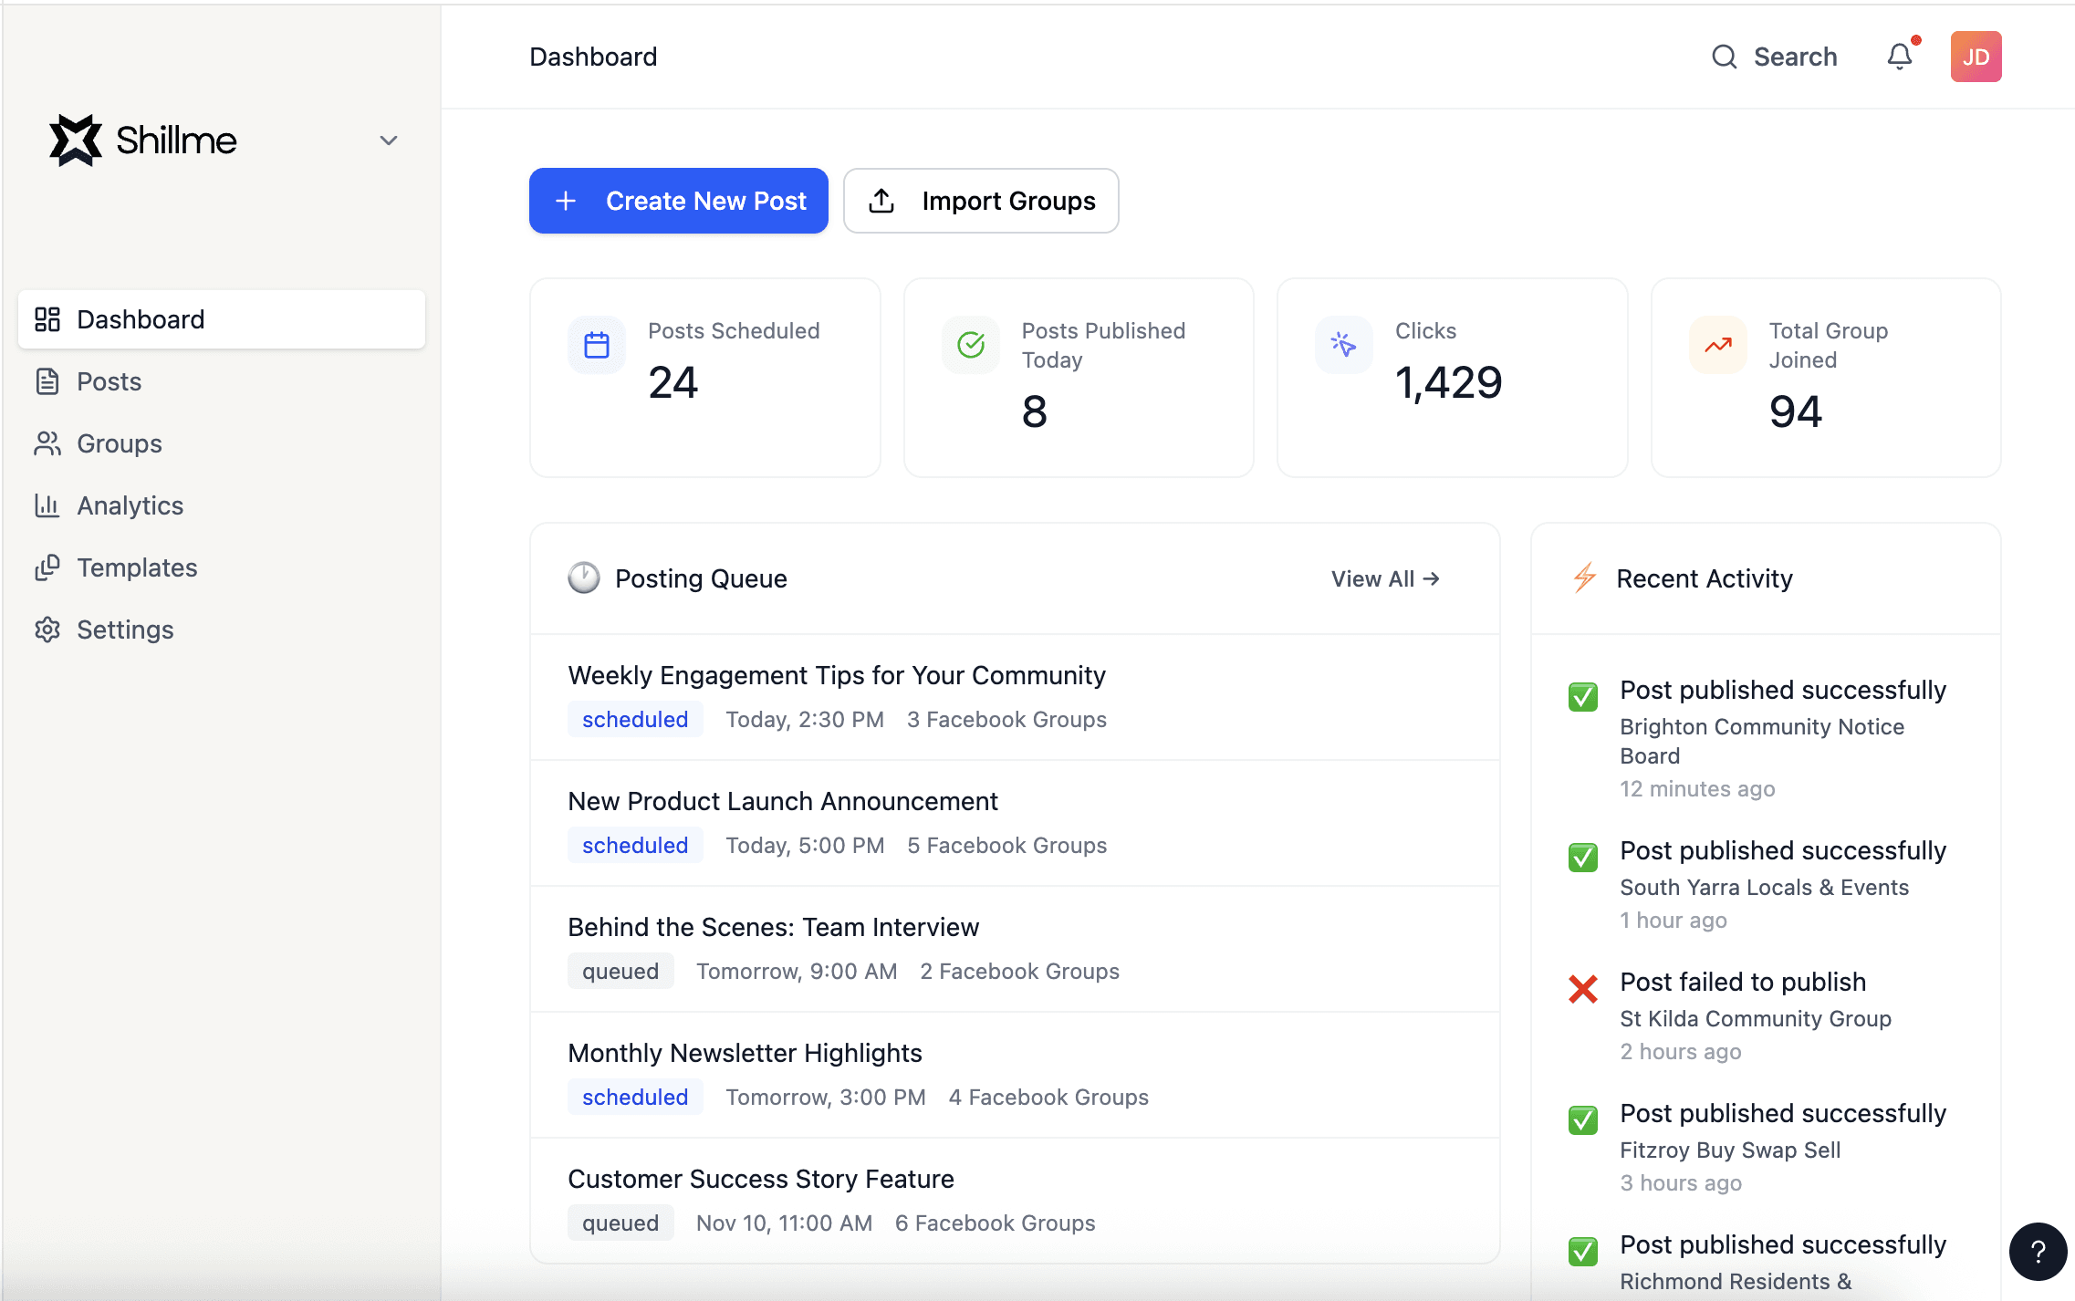Click the Clicks cursor icon
This screenshot has width=2075, height=1301.
(1344, 345)
